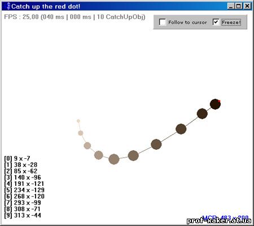Screen dimensions: 254x226
Task: Click the second smallest pale circle
Action: pyautogui.click(x=81, y=133)
